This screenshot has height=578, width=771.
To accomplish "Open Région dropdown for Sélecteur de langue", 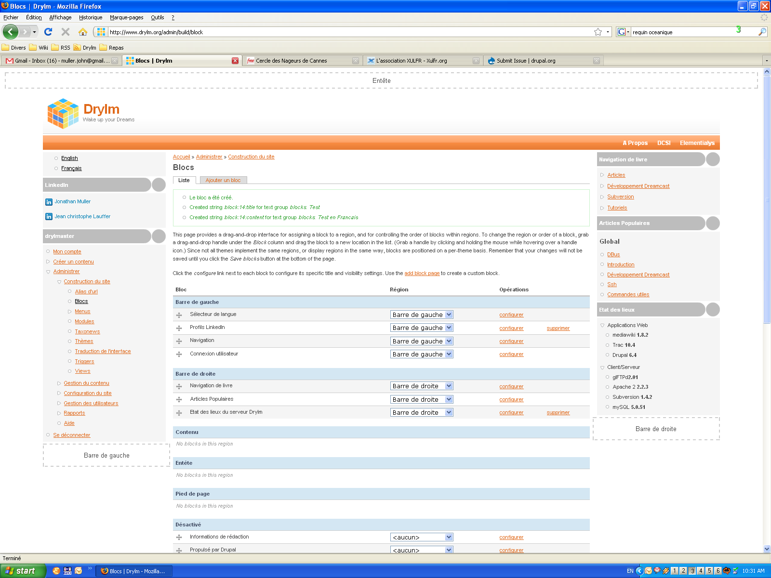I will (422, 315).
